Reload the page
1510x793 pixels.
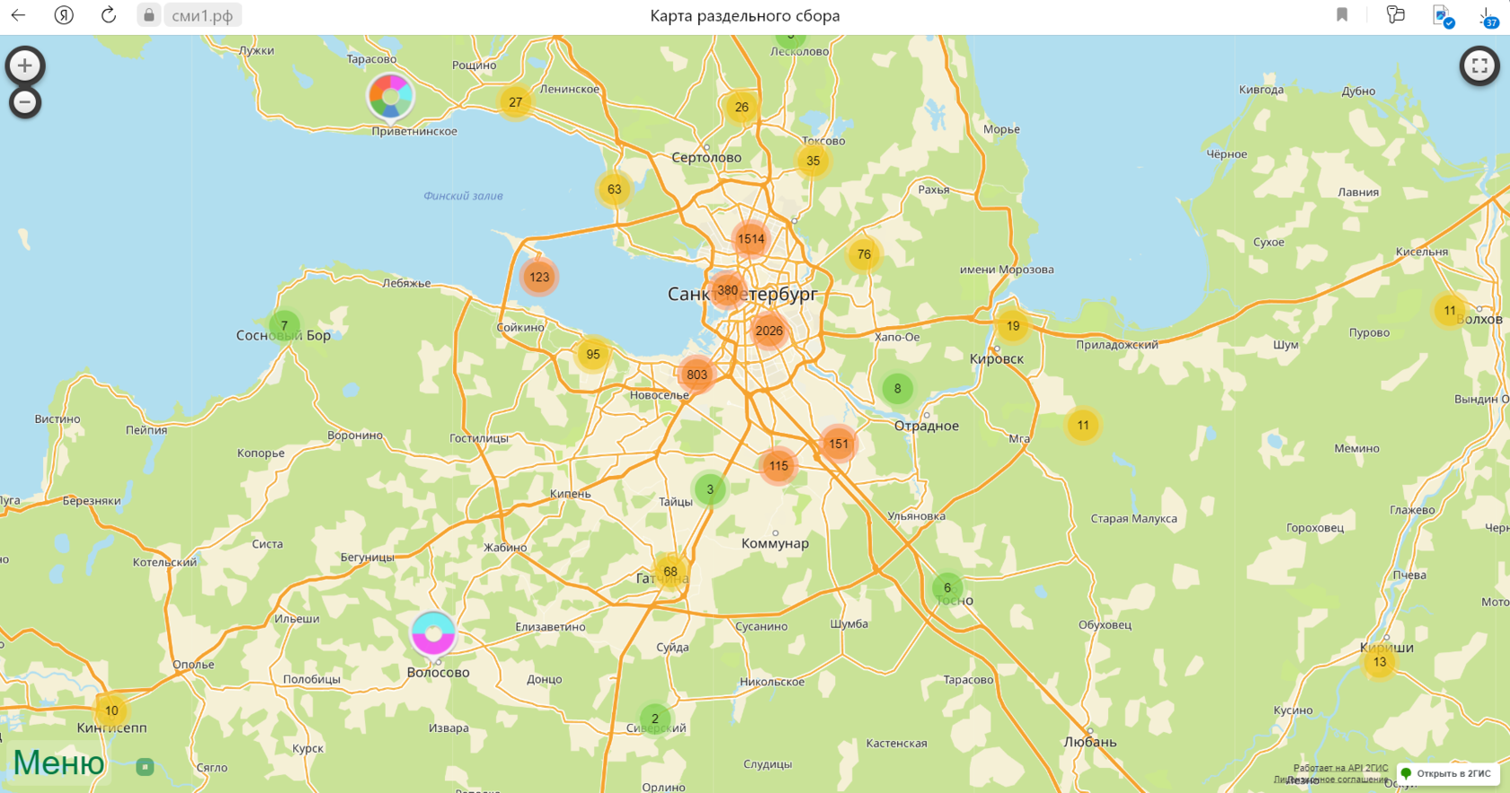[108, 15]
